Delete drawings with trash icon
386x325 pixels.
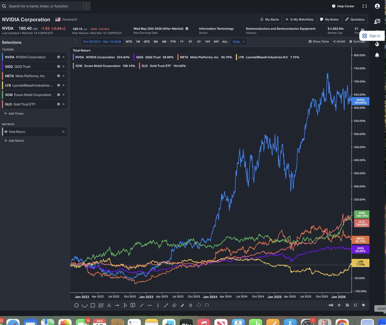pos(190,305)
